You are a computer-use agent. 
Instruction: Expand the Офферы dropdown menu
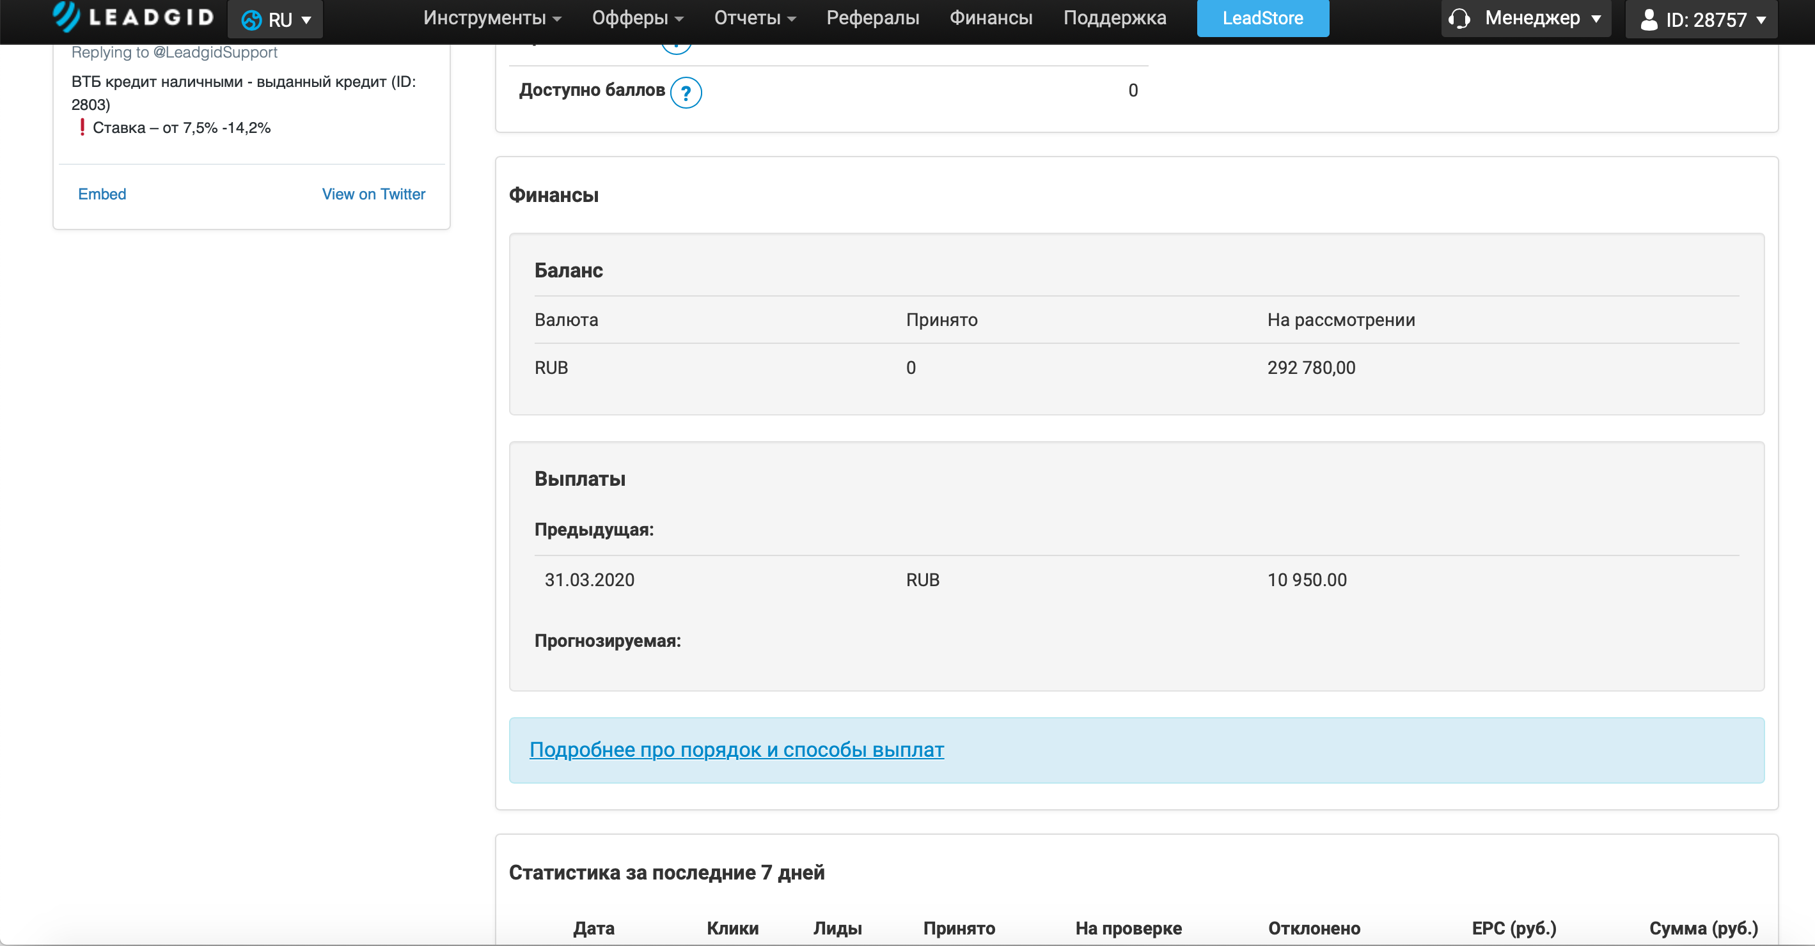[x=637, y=18]
